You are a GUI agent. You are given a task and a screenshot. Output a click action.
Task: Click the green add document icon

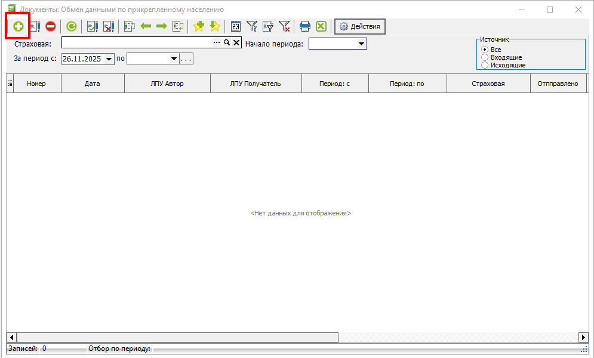[x=19, y=26]
